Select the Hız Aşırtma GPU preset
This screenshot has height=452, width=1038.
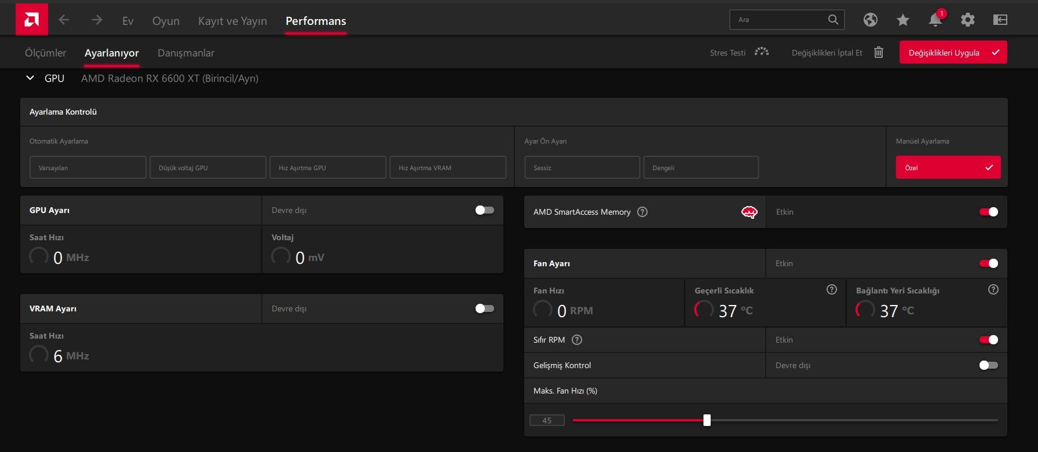(x=328, y=168)
